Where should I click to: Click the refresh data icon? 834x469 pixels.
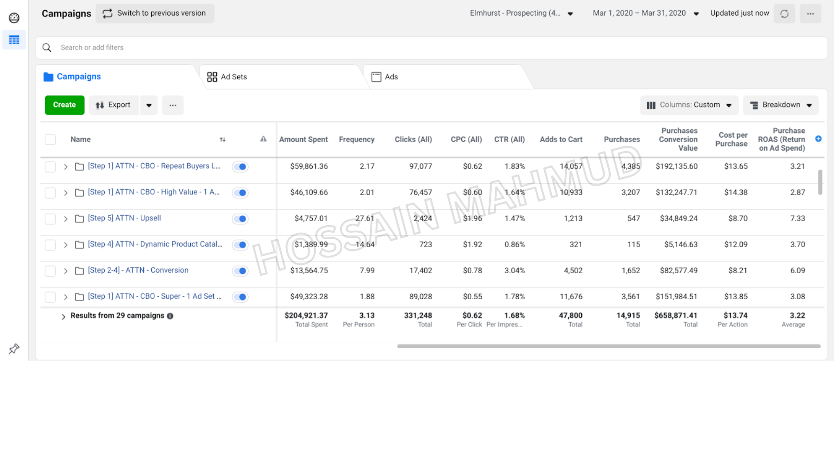[784, 13]
